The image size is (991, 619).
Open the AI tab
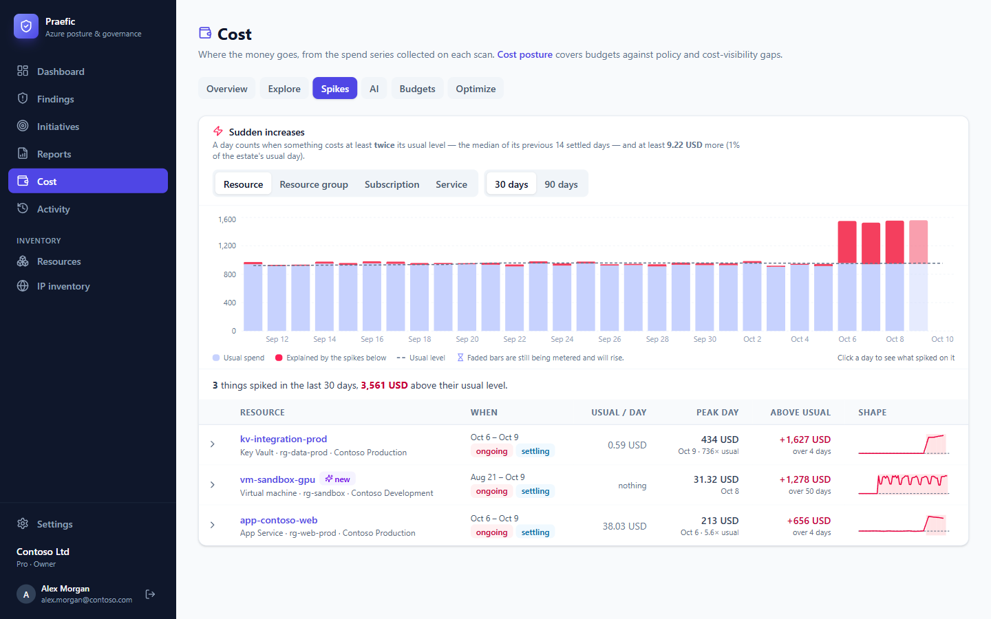click(x=374, y=89)
